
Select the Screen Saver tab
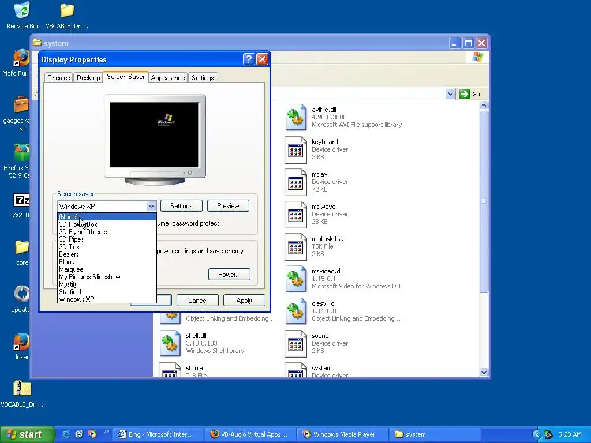pyautogui.click(x=125, y=77)
